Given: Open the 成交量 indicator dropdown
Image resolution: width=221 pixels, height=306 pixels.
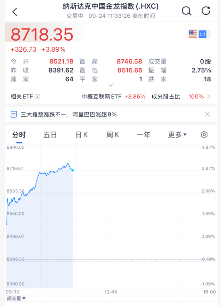Looking at the screenshot, I should 16,298.
